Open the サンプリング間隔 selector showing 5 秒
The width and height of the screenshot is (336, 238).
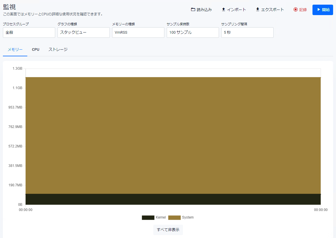pyautogui.click(x=247, y=33)
